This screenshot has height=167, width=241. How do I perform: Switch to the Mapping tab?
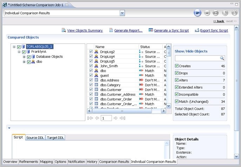(x=46, y=162)
